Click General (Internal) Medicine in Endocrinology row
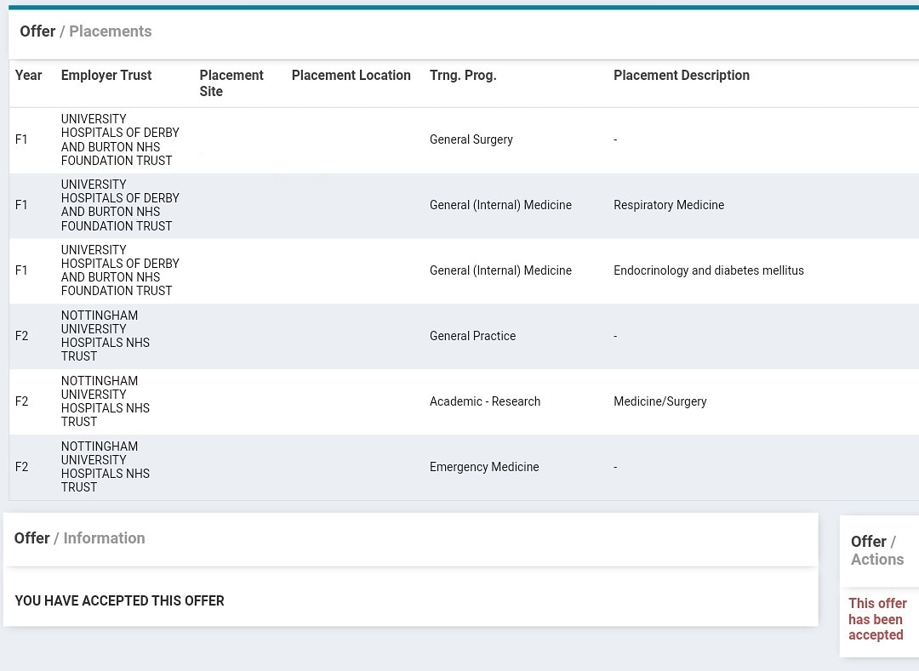 click(500, 270)
